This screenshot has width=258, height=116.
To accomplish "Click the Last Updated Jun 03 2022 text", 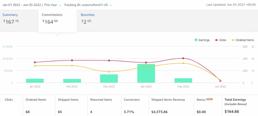I will tap(231, 5).
